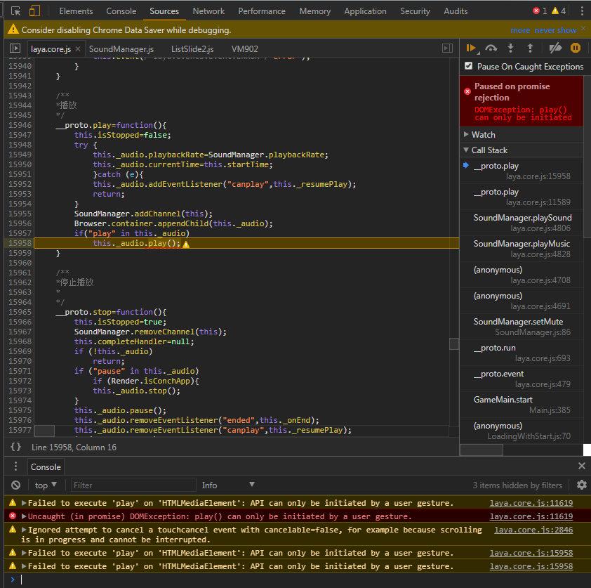Toggle the pause on exceptions button
591x588 pixels.
[x=575, y=48]
